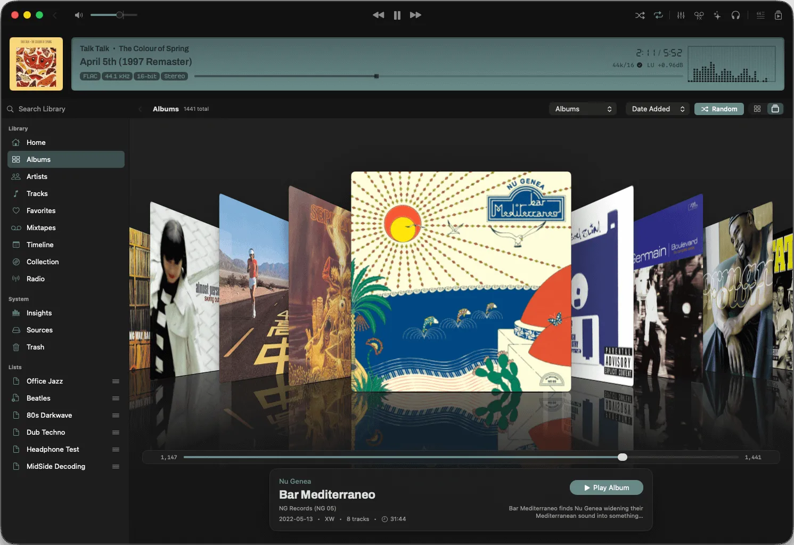Click the Sources drive icon
Screen dimensions: 794x545
click(16, 330)
